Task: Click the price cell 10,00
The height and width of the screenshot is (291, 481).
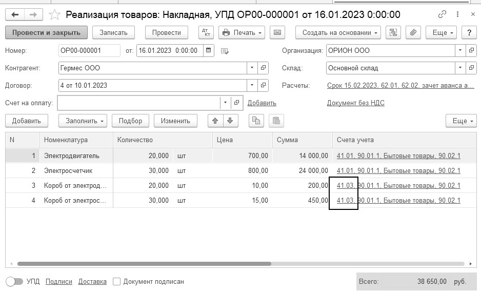Action: click(243, 185)
